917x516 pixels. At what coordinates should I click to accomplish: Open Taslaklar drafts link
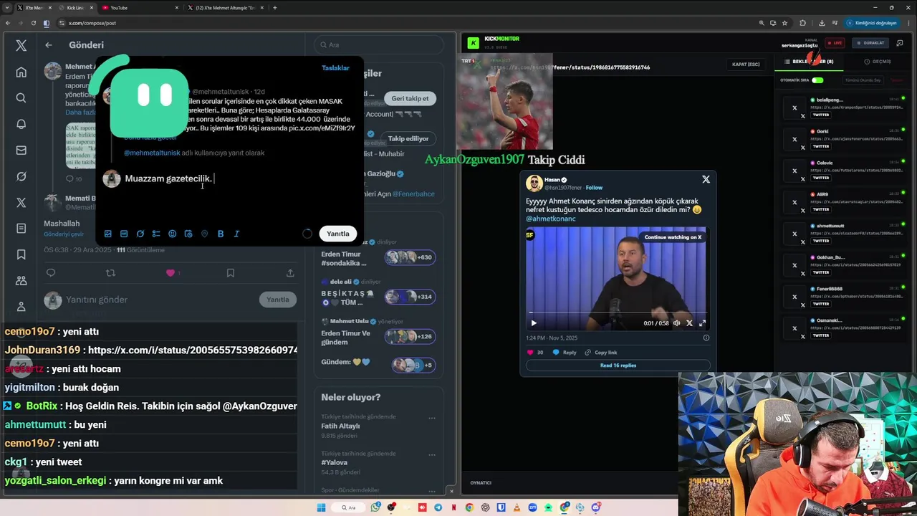[335, 68]
